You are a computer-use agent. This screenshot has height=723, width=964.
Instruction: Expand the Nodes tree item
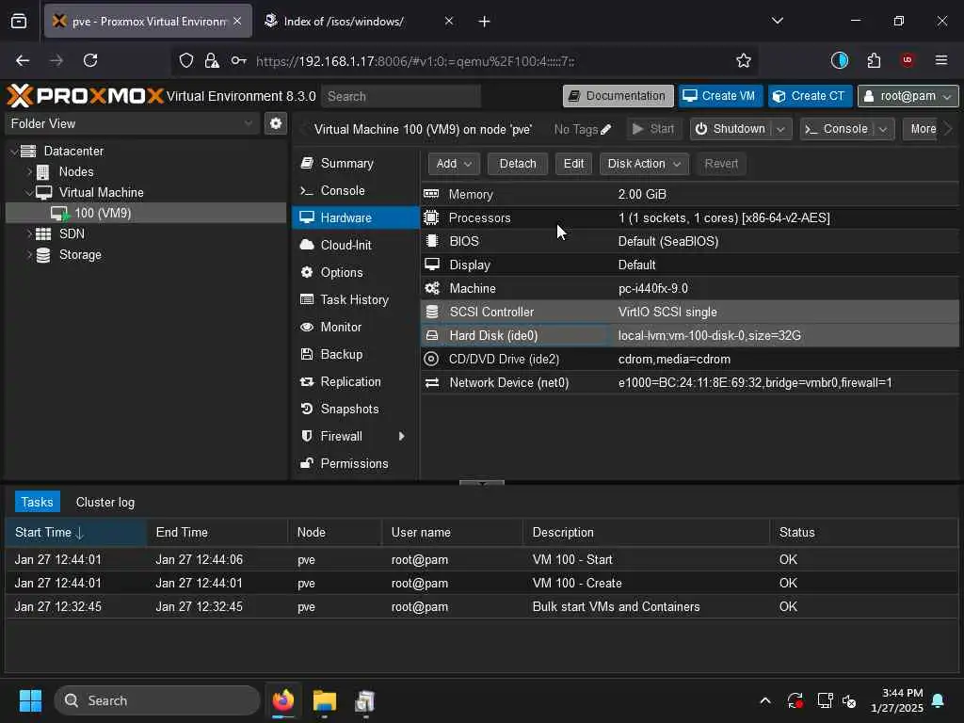(29, 172)
